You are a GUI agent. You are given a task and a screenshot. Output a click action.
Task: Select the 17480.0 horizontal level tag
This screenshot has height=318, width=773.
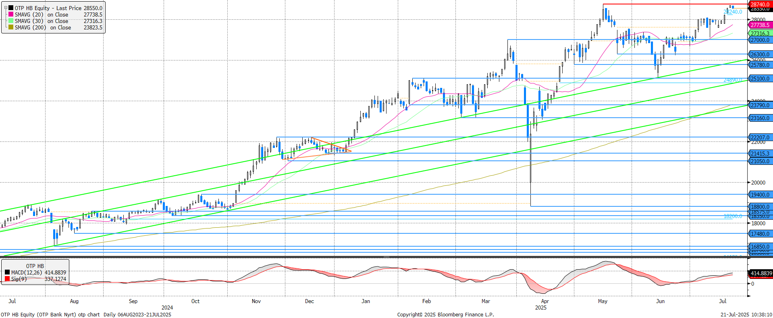(760, 234)
